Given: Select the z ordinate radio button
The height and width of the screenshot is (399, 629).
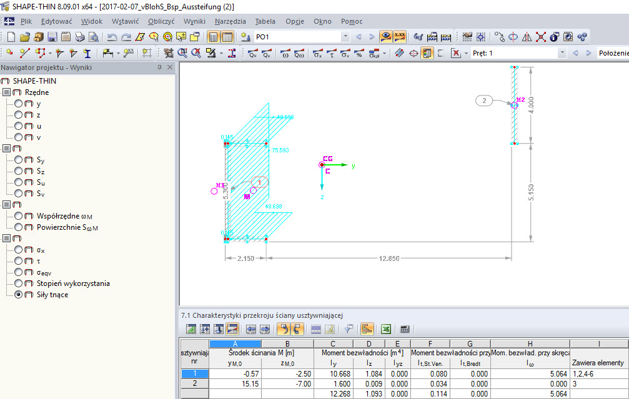Looking at the screenshot, I should (x=19, y=115).
